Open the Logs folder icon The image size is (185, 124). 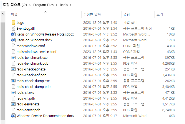[x=13, y=22]
